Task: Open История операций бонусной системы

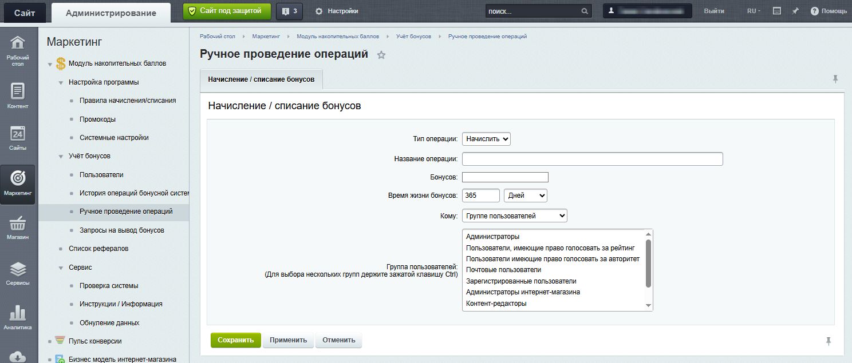Action: point(134,193)
